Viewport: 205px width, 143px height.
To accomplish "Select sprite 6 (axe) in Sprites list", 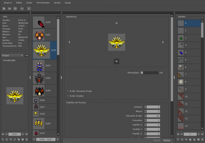I will point(189,67).
